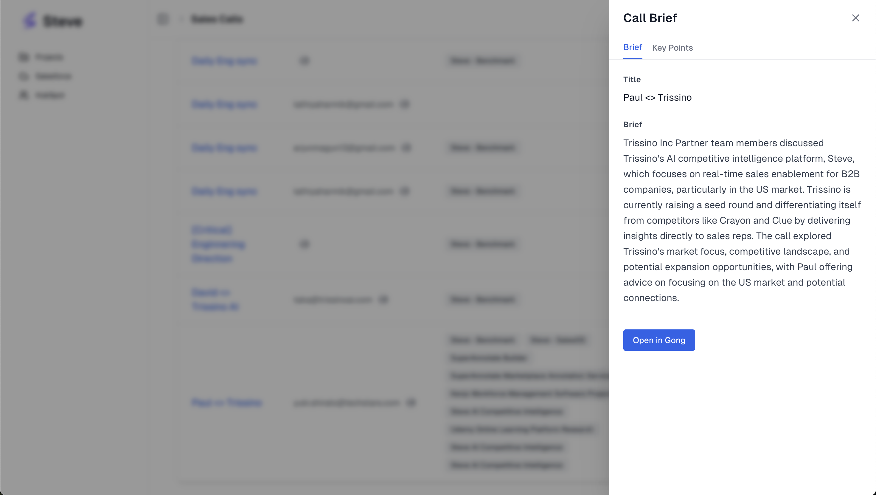Image resolution: width=876 pixels, height=495 pixels.
Task: Copy the email in the David <> Trissino AI row
Action: (x=383, y=300)
